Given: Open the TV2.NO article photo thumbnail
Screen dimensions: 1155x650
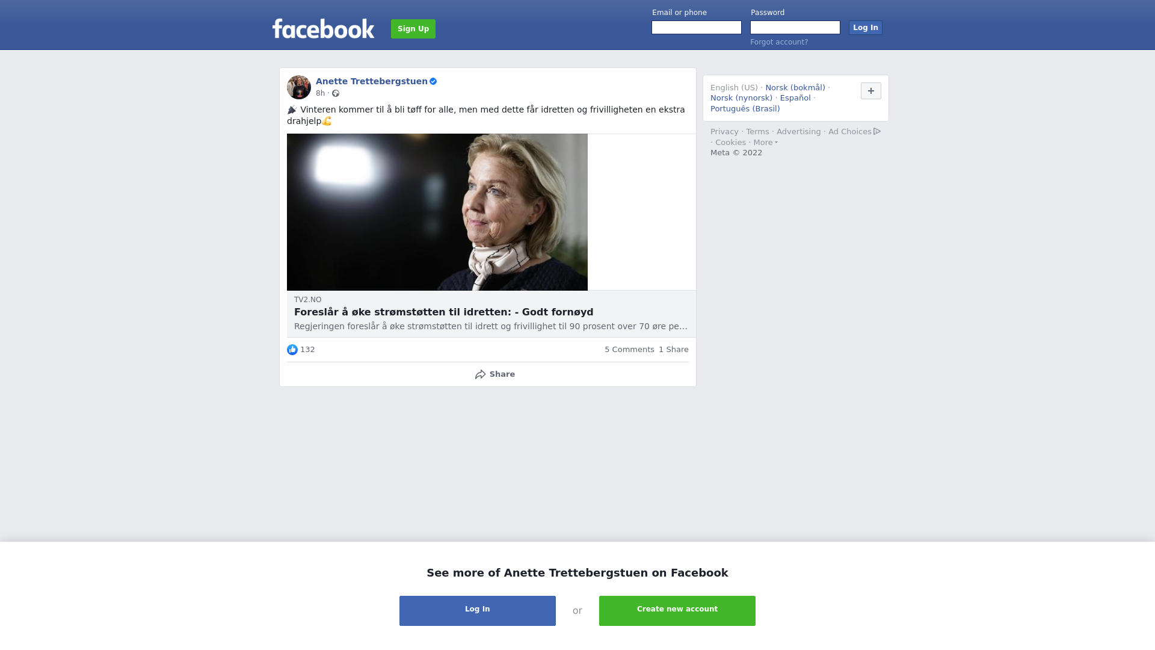Looking at the screenshot, I should tap(437, 212).
